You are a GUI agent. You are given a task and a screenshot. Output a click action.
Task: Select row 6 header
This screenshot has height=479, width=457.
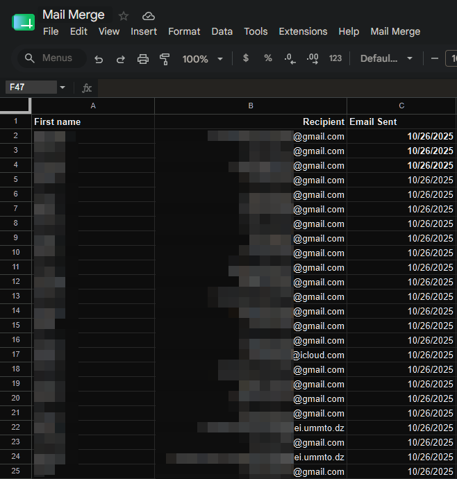pyautogui.click(x=15, y=194)
